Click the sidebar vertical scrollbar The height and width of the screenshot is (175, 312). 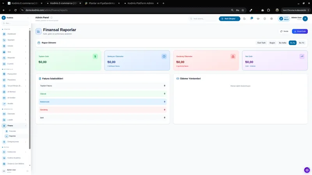pos(30,89)
